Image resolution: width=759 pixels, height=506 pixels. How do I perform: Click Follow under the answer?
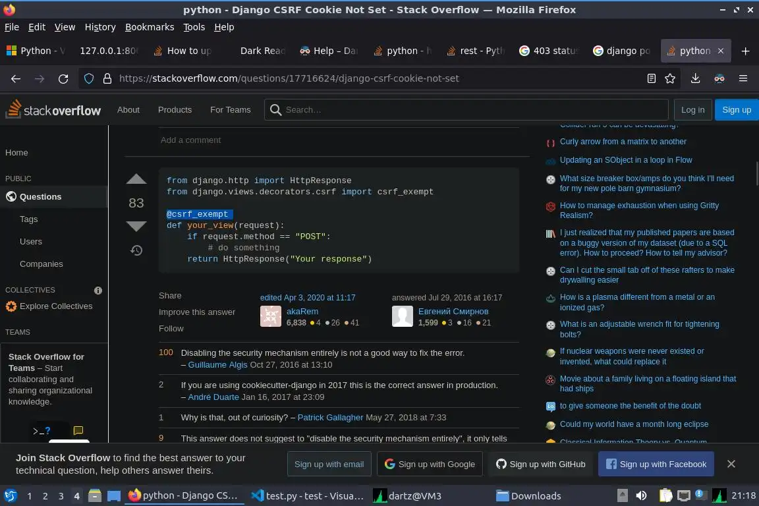tap(171, 328)
